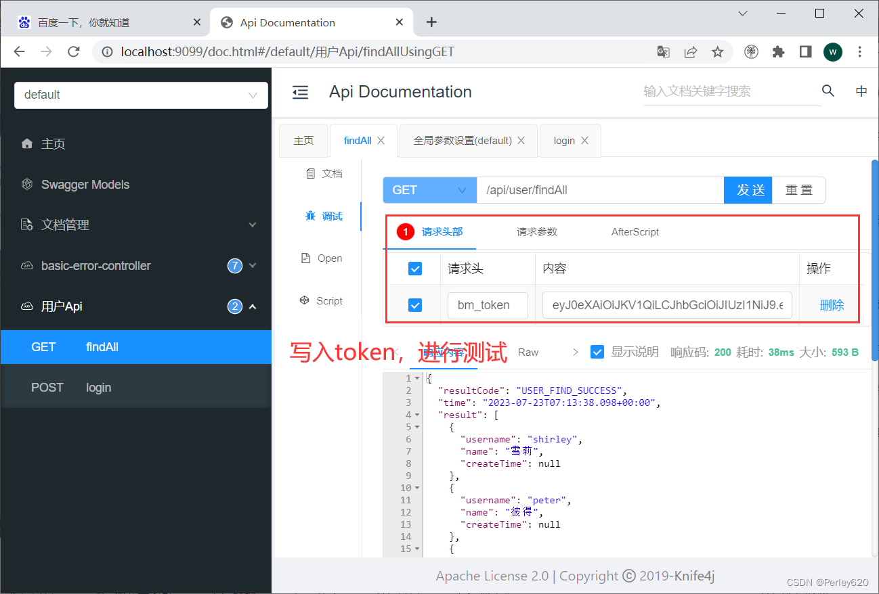
Task: Click the browser back arrow
Action: (19, 52)
